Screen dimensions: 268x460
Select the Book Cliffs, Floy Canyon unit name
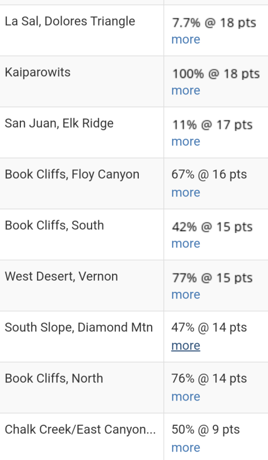tap(72, 175)
